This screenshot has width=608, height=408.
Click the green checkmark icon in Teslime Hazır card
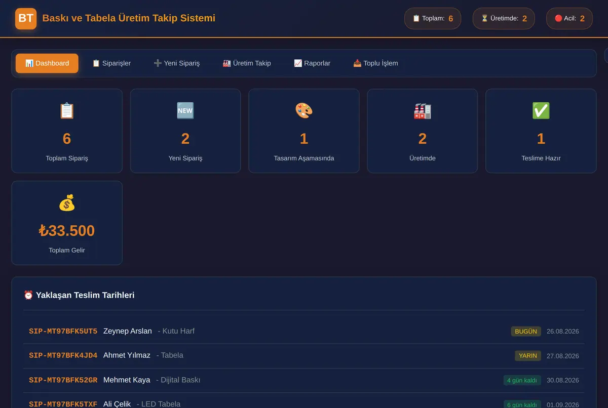(x=541, y=111)
